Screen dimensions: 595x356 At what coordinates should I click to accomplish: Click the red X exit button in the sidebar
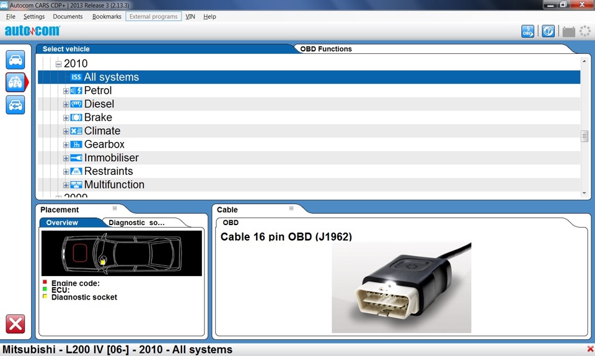pyautogui.click(x=15, y=324)
